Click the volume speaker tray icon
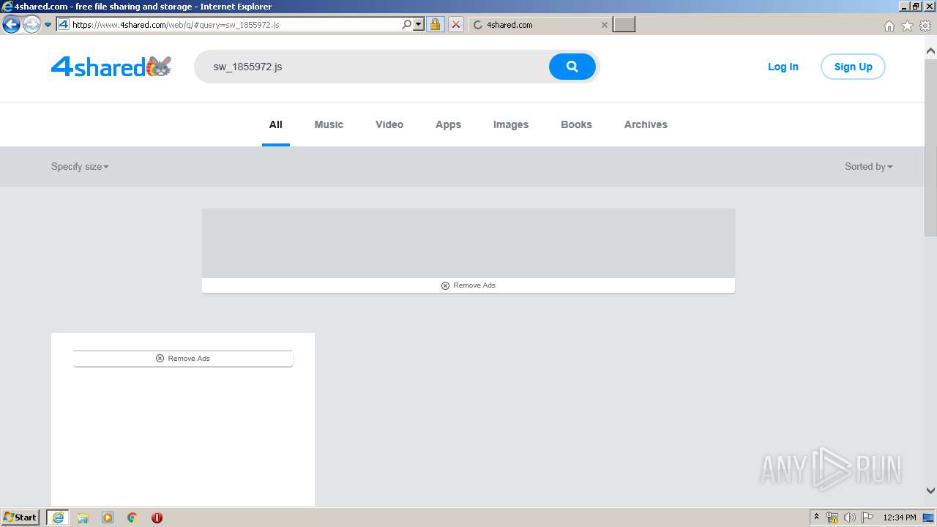This screenshot has width=937, height=527. click(x=850, y=517)
